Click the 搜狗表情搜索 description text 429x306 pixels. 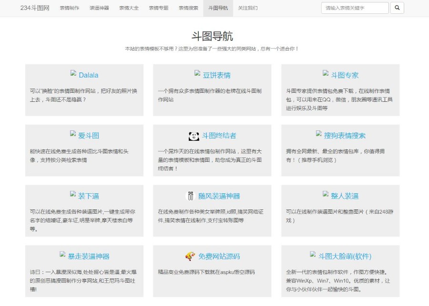(x=336, y=156)
